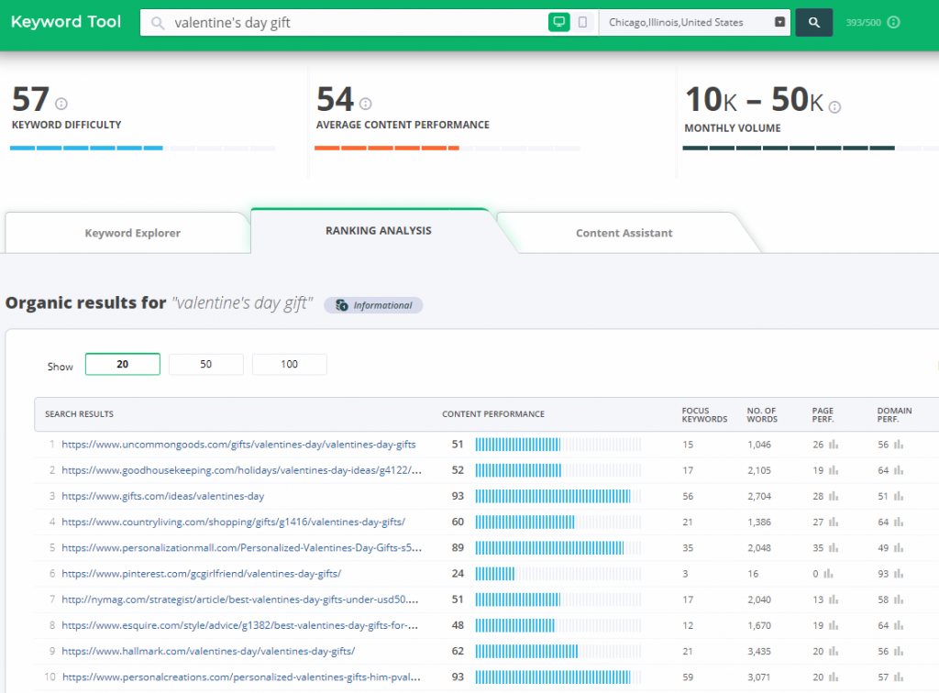Click domain perf chart icon for hallmark row
This screenshot has height=693, width=939.
(899, 651)
